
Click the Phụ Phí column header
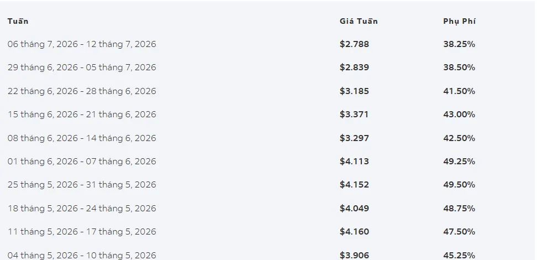point(459,21)
